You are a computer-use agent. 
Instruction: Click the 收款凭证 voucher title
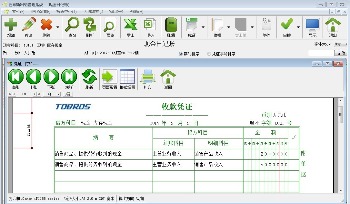click(177, 107)
